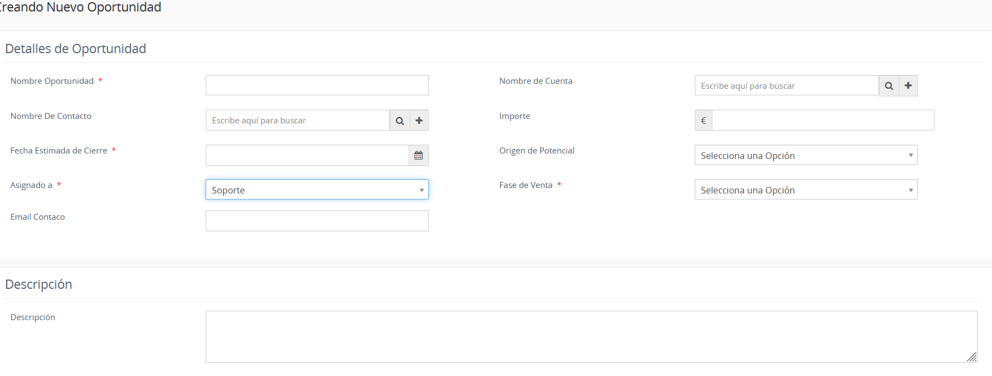
Task: Click the euro currency symbol by Importe
Action: (x=704, y=121)
